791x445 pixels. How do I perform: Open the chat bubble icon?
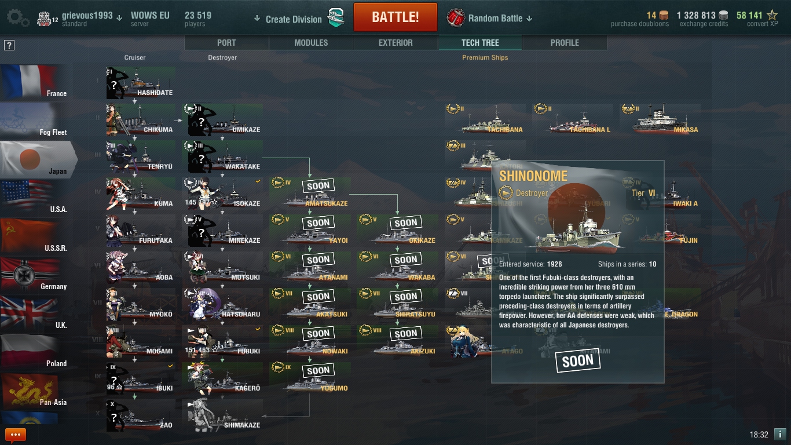point(16,435)
